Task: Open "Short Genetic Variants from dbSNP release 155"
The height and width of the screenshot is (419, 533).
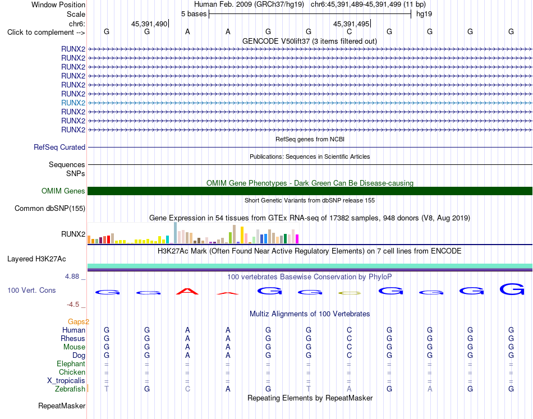Action: (x=310, y=200)
